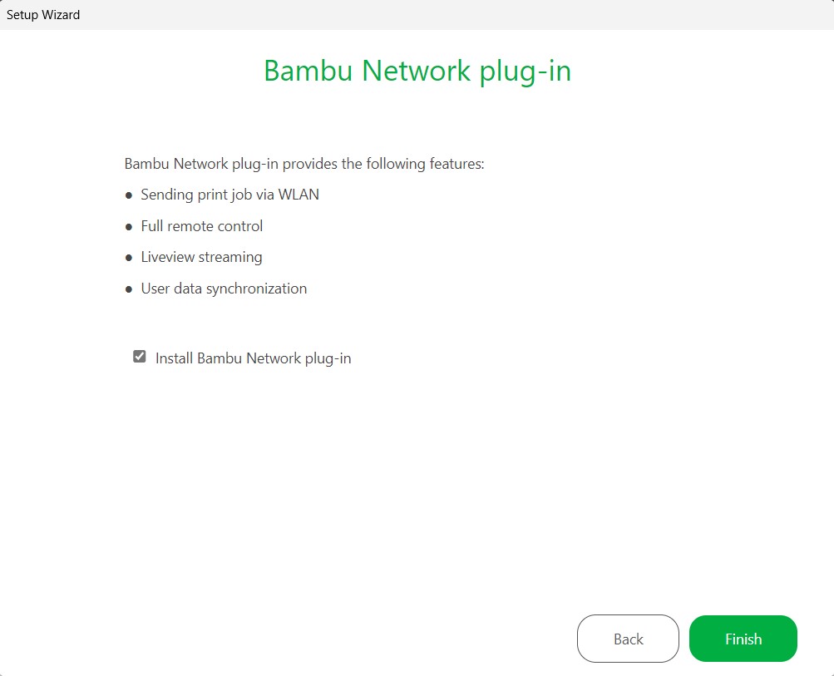Click the bullet beside Full remote control
This screenshot has width=834, height=676.
click(x=129, y=226)
